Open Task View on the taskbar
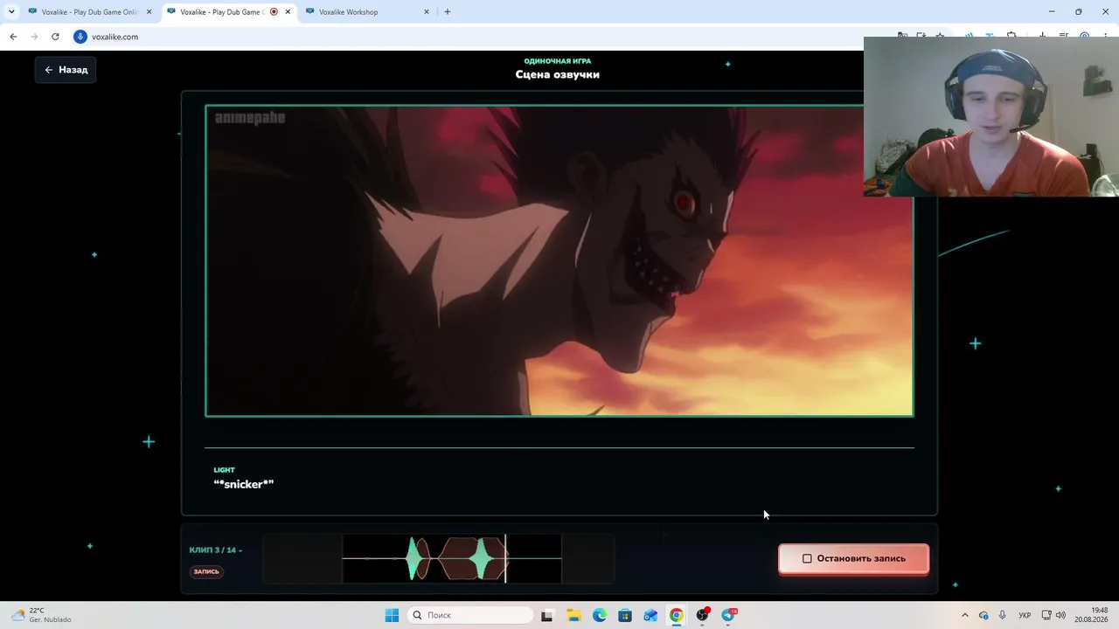This screenshot has width=1119, height=629. (x=547, y=615)
